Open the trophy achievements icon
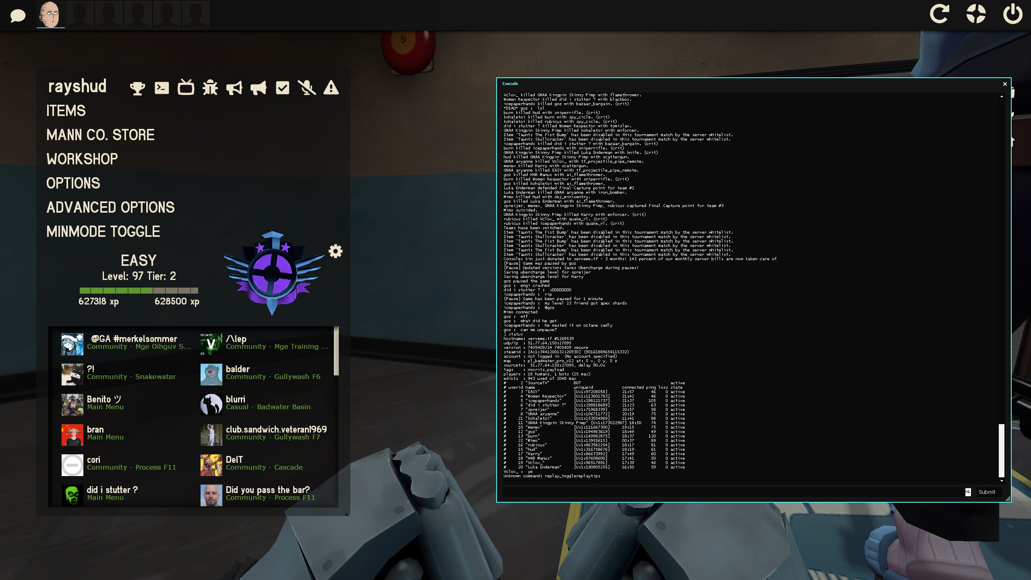The image size is (1031, 580). point(137,88)
